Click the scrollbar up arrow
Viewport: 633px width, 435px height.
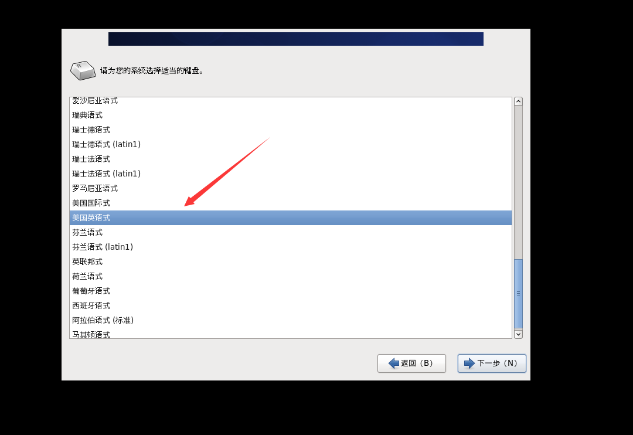click(518, 101)
